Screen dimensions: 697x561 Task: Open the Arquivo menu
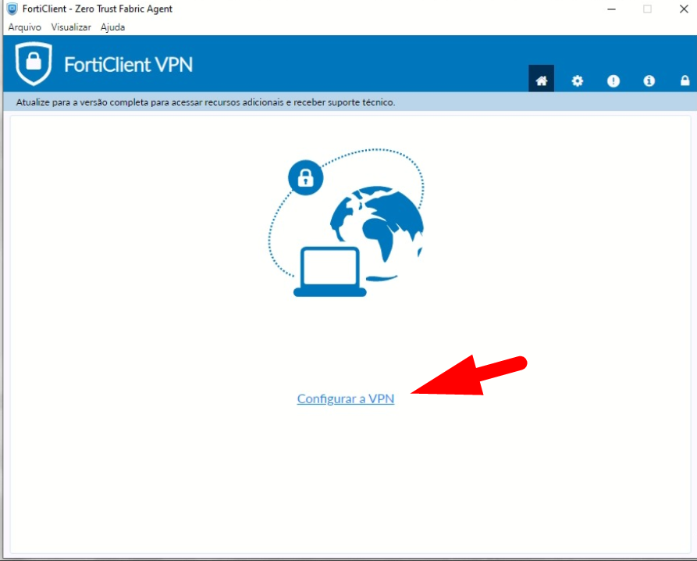coord(24,27)
